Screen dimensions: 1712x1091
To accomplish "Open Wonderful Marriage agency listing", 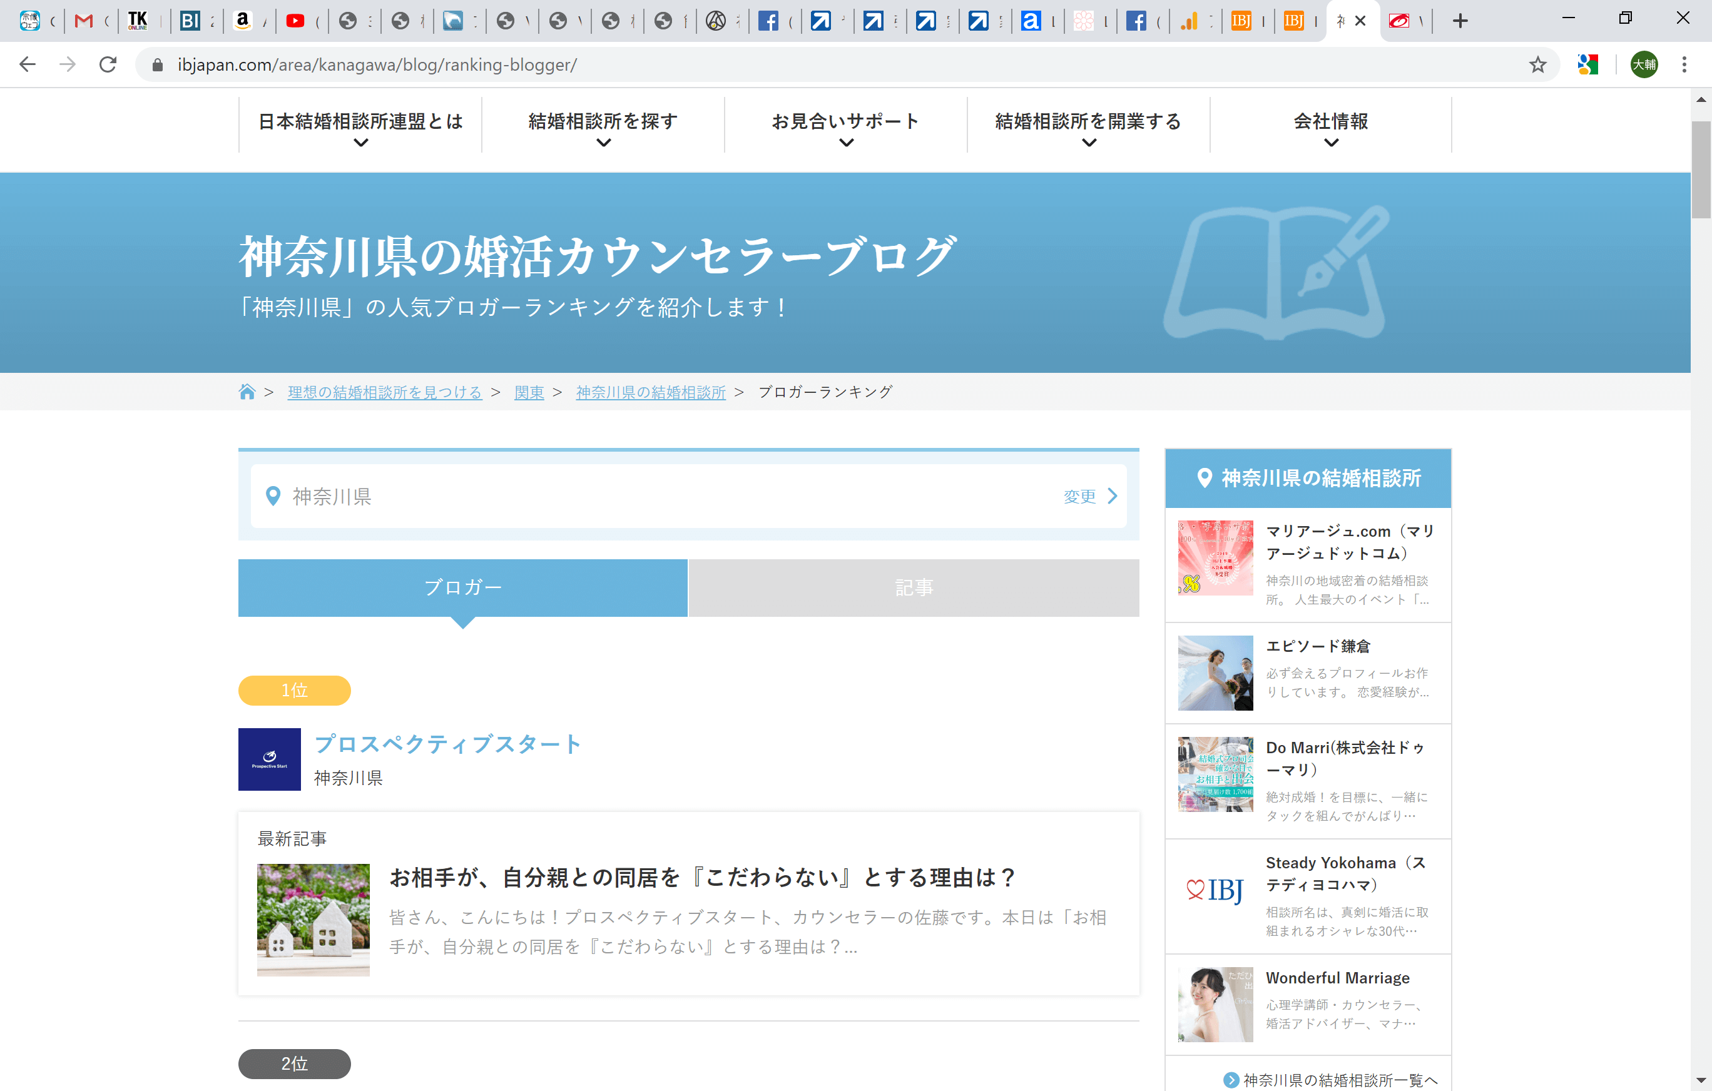I will pyautogui.click(x=1308, y=1004).
